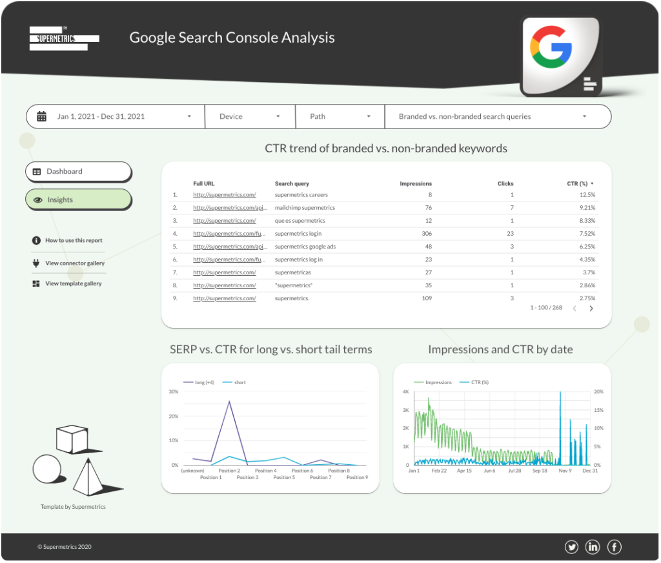
Task: Open the supermetrics careers row URL link
Action: tap(224, 195)
